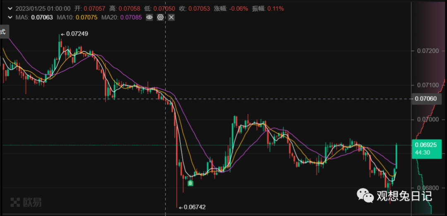Collapse the candle data row chevron
The height and width of the screenshot is (216, 447).
11,9
